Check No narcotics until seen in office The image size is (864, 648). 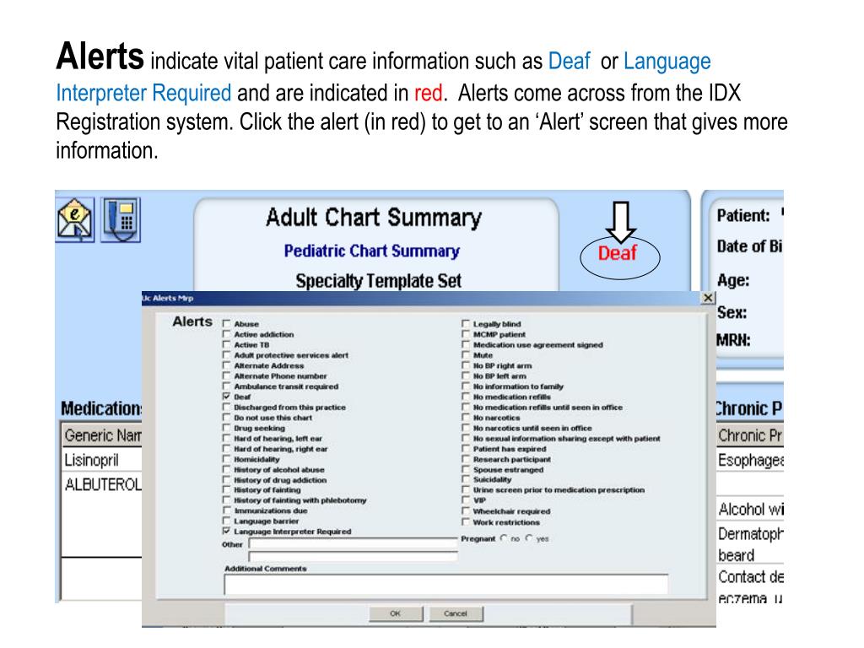point(466,428)
